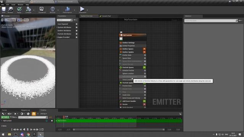This screenshot has height=137, width=244.
Task: Click the Thumbnail toolbar icon
Action: (x=42, y=9)
